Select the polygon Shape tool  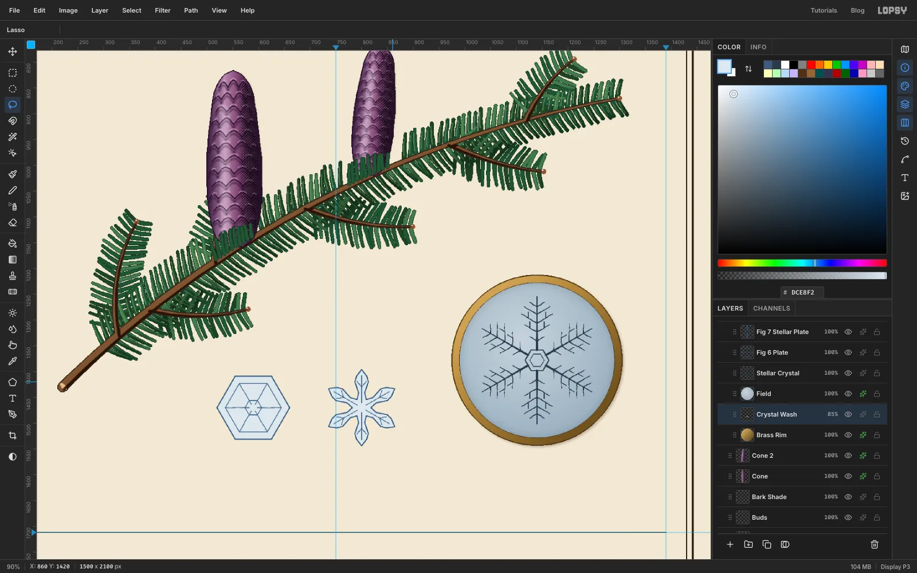pos(13,382)
